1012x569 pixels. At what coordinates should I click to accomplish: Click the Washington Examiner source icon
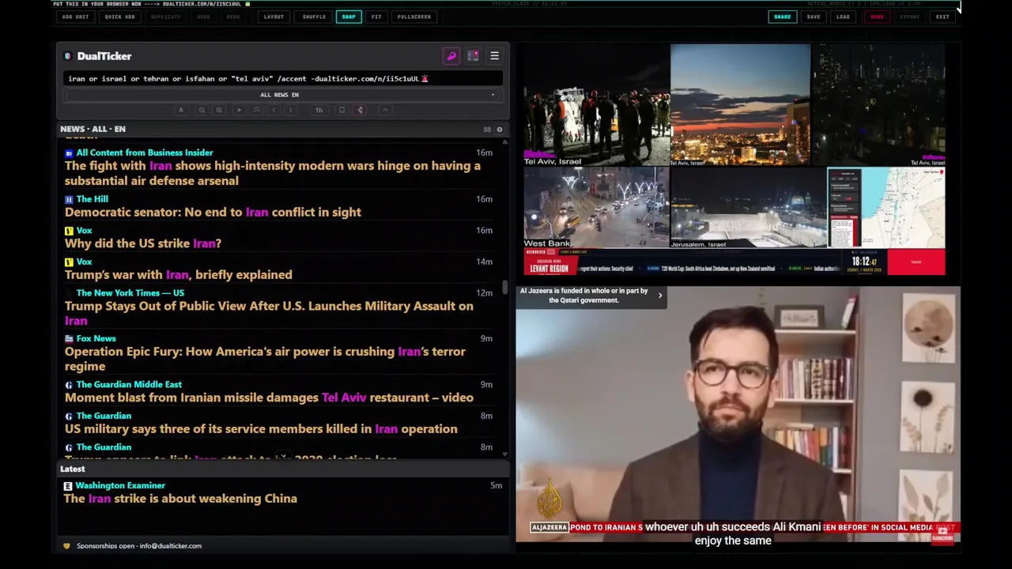coord(68,486)
